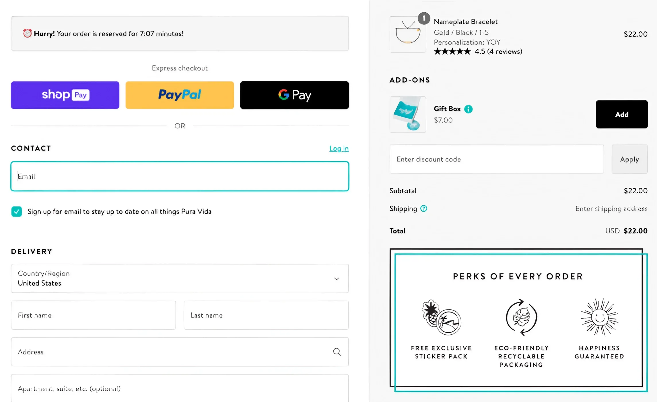Open the Country/Region dropdown

(180, 278)
